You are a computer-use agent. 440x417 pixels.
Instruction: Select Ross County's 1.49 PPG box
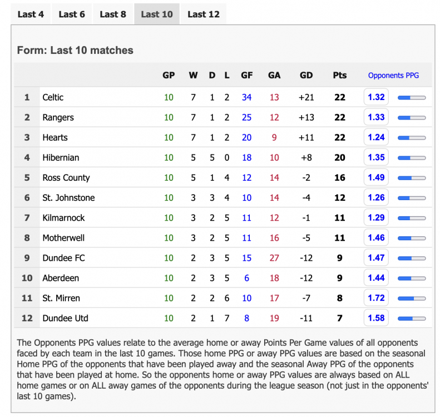point(376,178)
